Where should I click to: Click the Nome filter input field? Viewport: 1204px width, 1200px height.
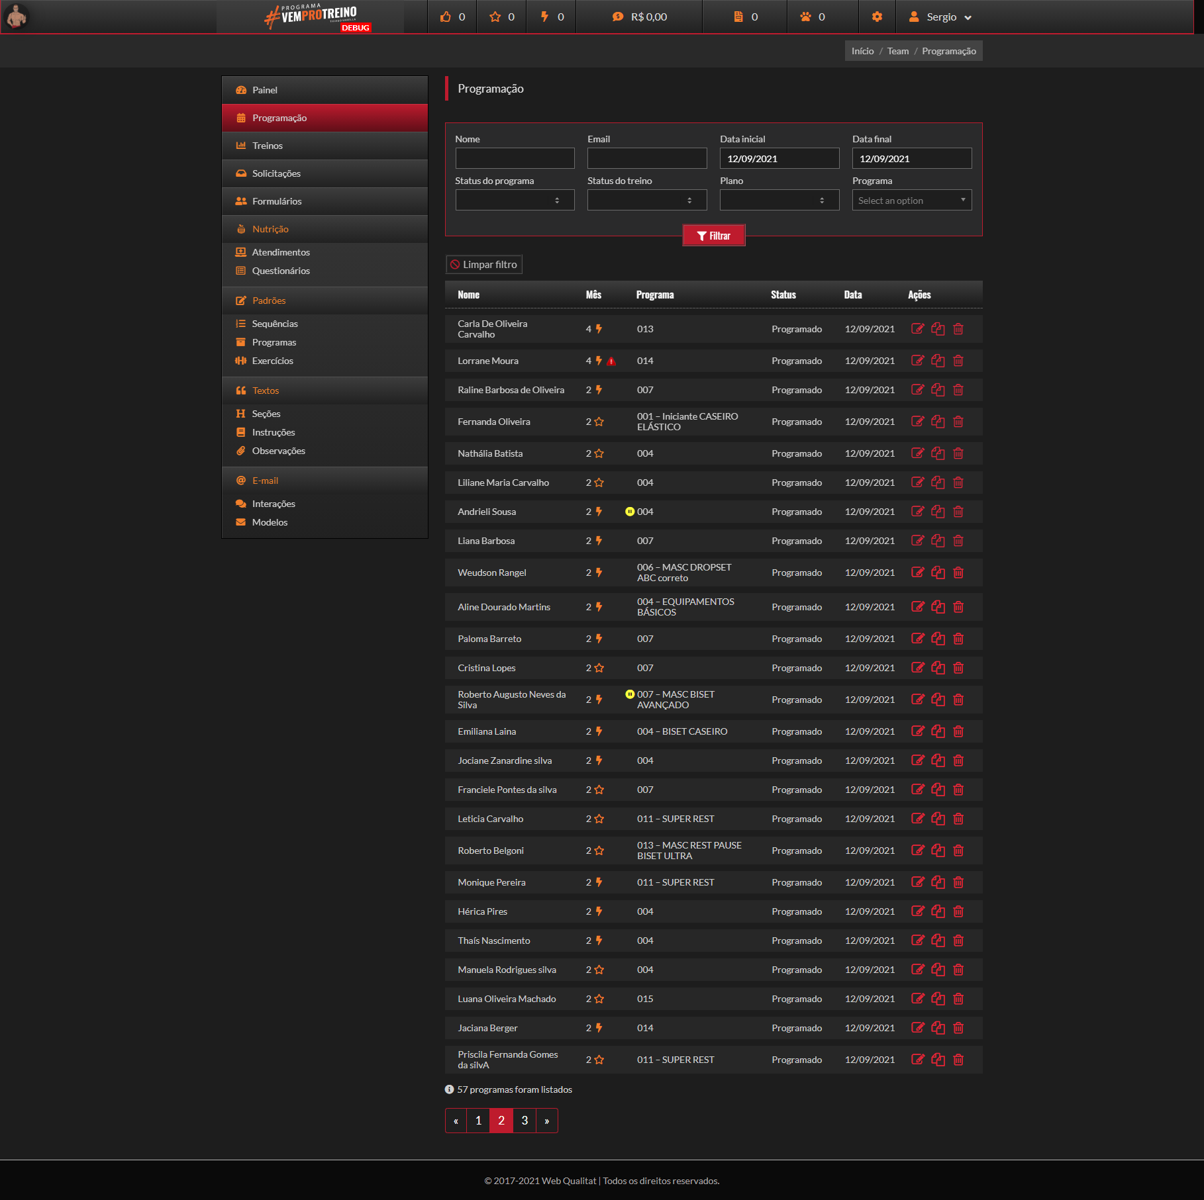click(515, 159)
